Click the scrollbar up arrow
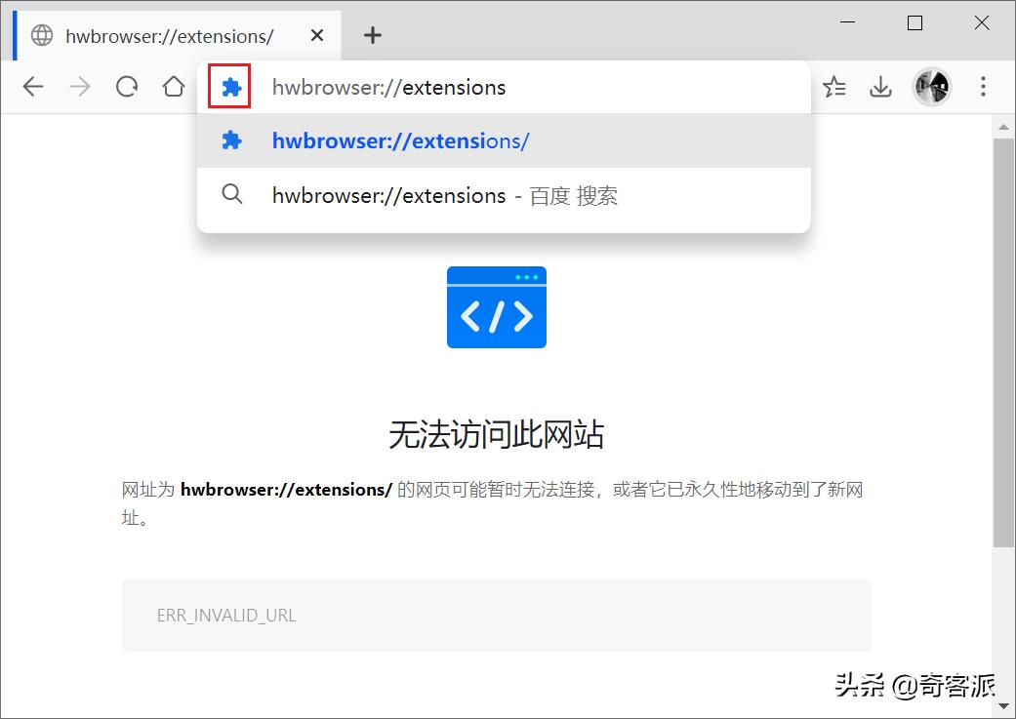Image resolution: width=1016 pixels, height=719 pixels. point(1004,125)
